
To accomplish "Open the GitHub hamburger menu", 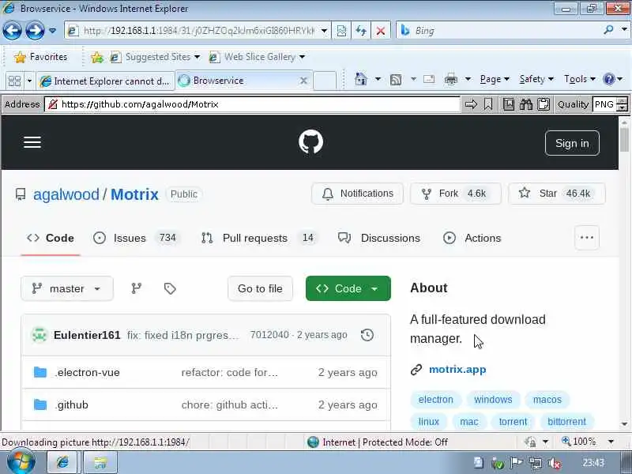I will click(32, 142).
